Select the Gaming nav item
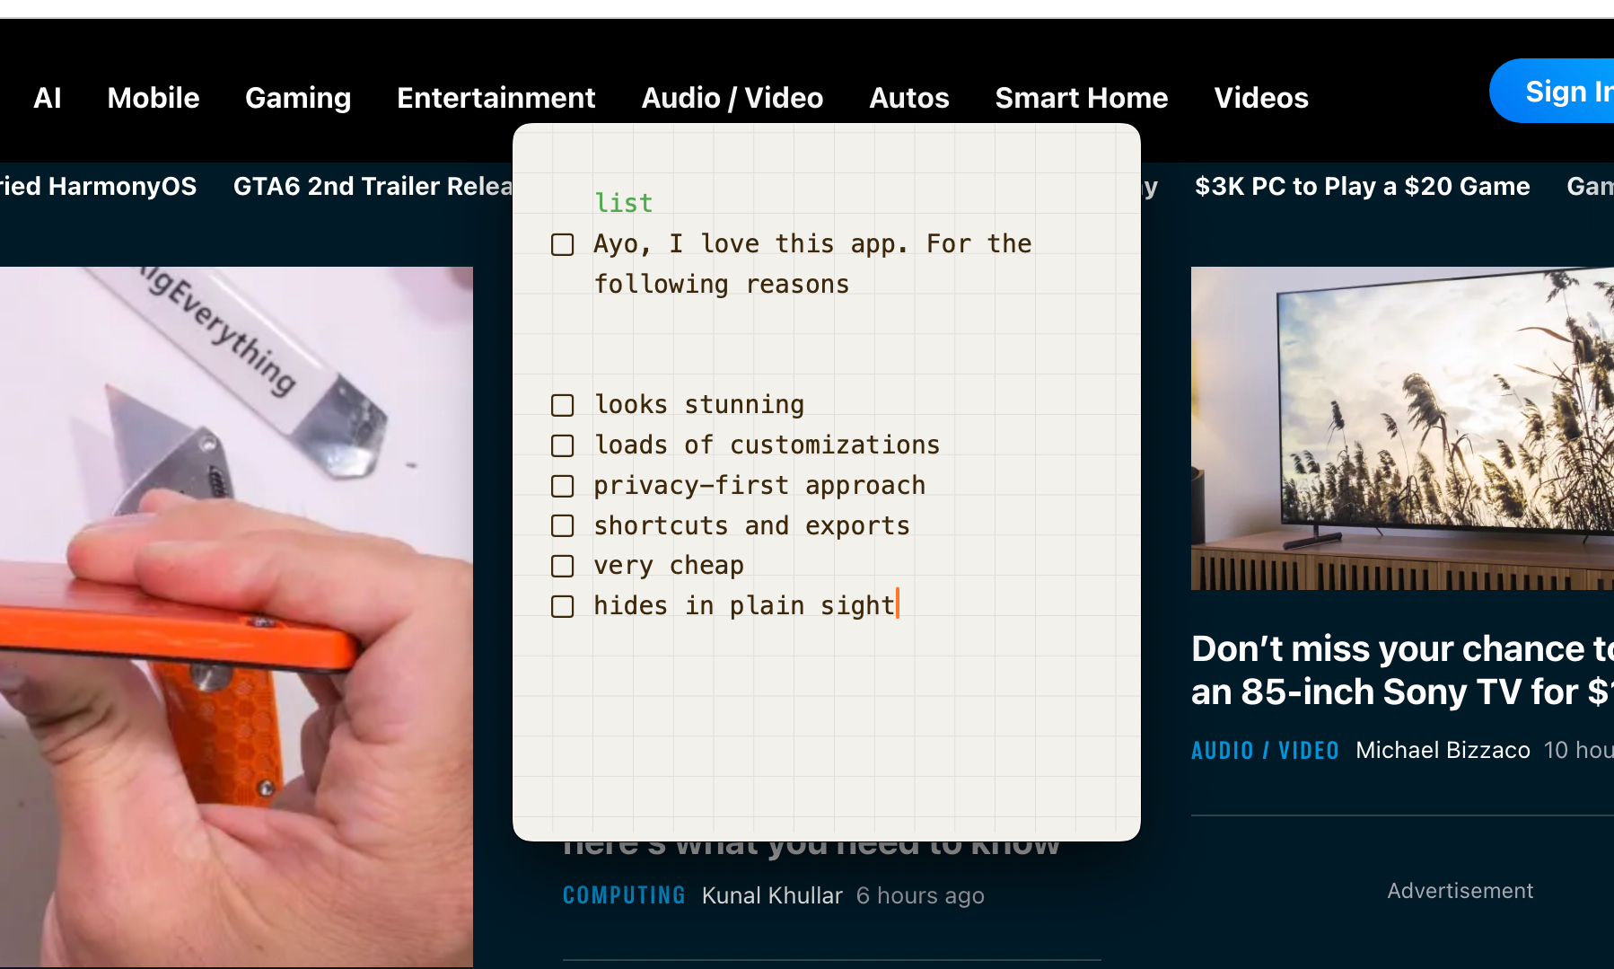1614x969 pixels. [x=297, y=98]
